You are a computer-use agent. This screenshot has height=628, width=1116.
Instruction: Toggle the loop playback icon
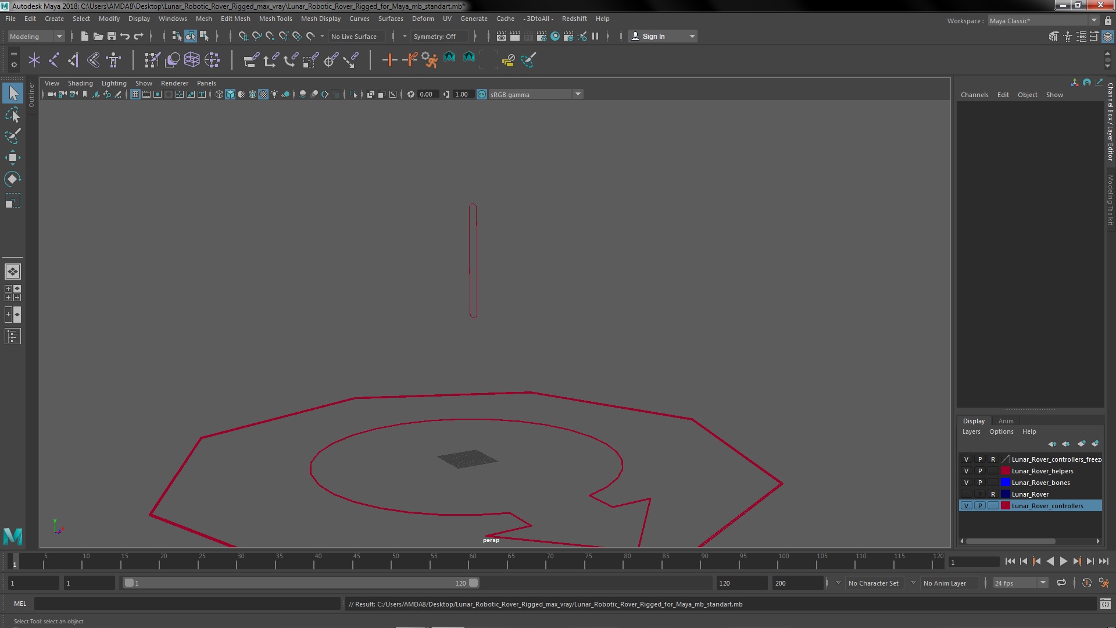click(x=1061, y=583)
